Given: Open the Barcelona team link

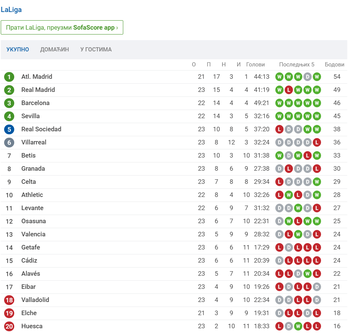Looking at the screenshot, I should [35, 103].
